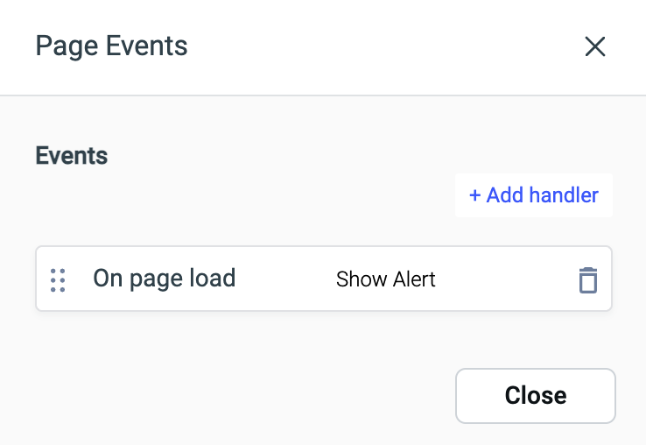Change the Show Alert action type
646x445 pixels.
tap(386, 280)
